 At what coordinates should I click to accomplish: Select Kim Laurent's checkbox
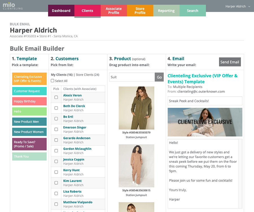56,183
